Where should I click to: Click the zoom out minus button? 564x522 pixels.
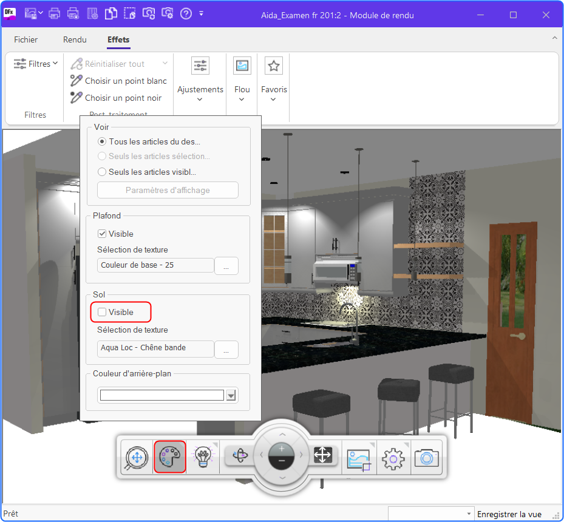[x=282, y=461]
